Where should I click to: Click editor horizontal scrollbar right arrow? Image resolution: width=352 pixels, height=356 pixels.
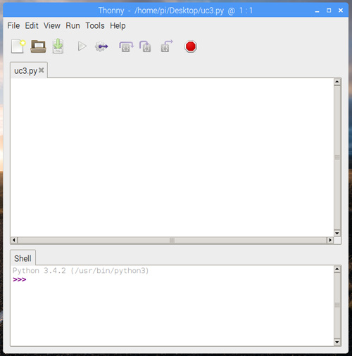(x=330, y=240)
